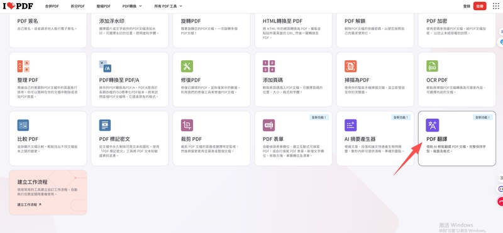Select the 修復PDF wrench icon

point(187,66)
